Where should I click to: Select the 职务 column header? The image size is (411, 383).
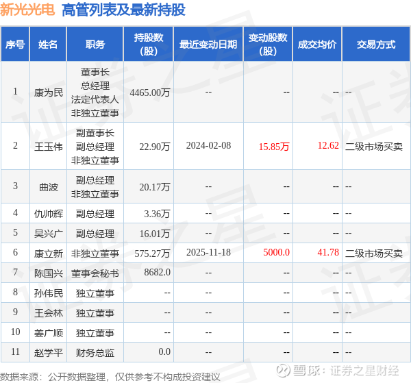point(95,45)
